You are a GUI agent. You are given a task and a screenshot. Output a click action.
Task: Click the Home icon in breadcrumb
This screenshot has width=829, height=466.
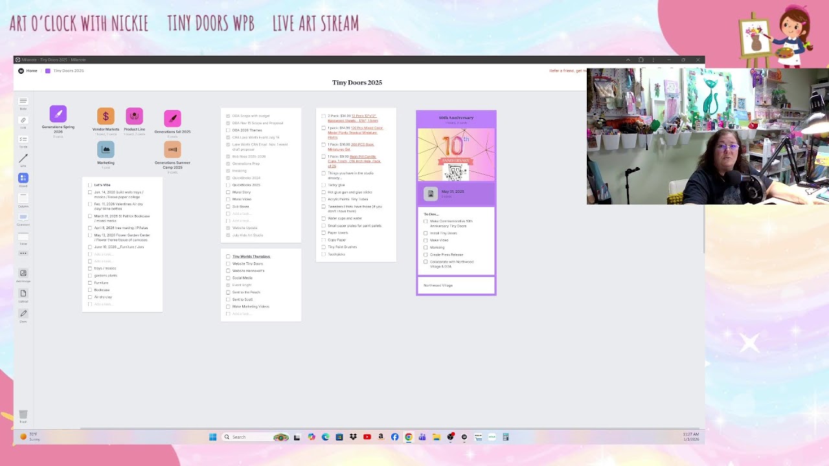click(21, 71)
